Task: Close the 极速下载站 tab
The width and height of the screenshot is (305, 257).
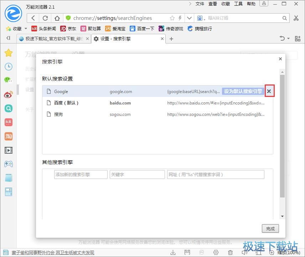Action: [88, 39]
